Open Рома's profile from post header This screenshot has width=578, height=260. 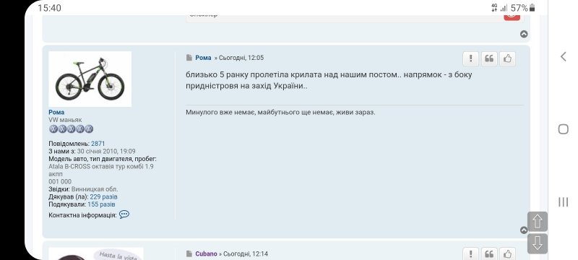(x=203, y=58)
